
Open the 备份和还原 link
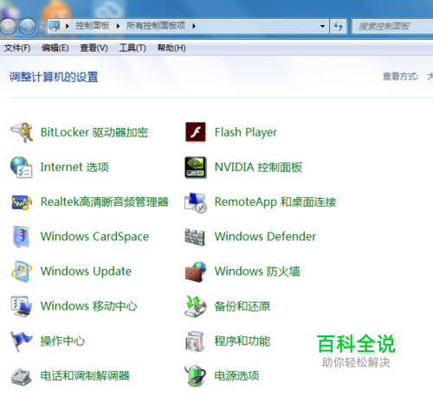tap(242, 306)
